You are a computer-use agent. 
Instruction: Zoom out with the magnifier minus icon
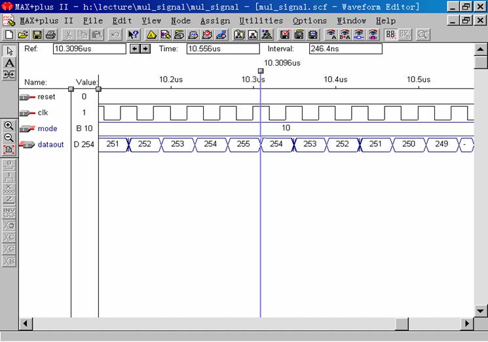9,138
